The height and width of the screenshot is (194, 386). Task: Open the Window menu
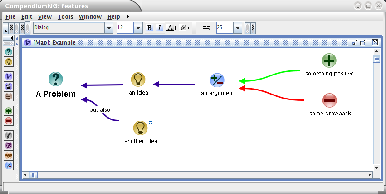tap(90, 17)
